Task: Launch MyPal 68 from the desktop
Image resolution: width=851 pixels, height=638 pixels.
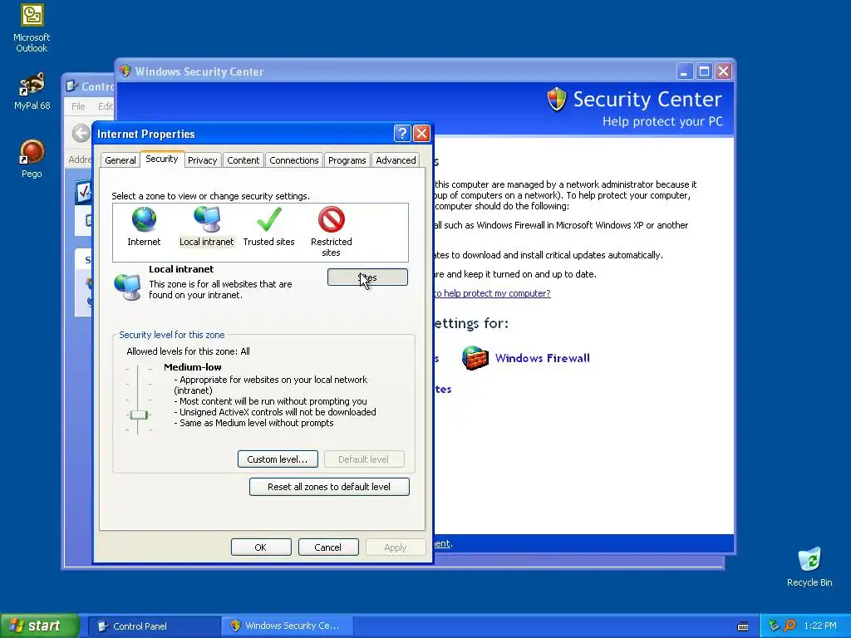Action: pos(32,84)
